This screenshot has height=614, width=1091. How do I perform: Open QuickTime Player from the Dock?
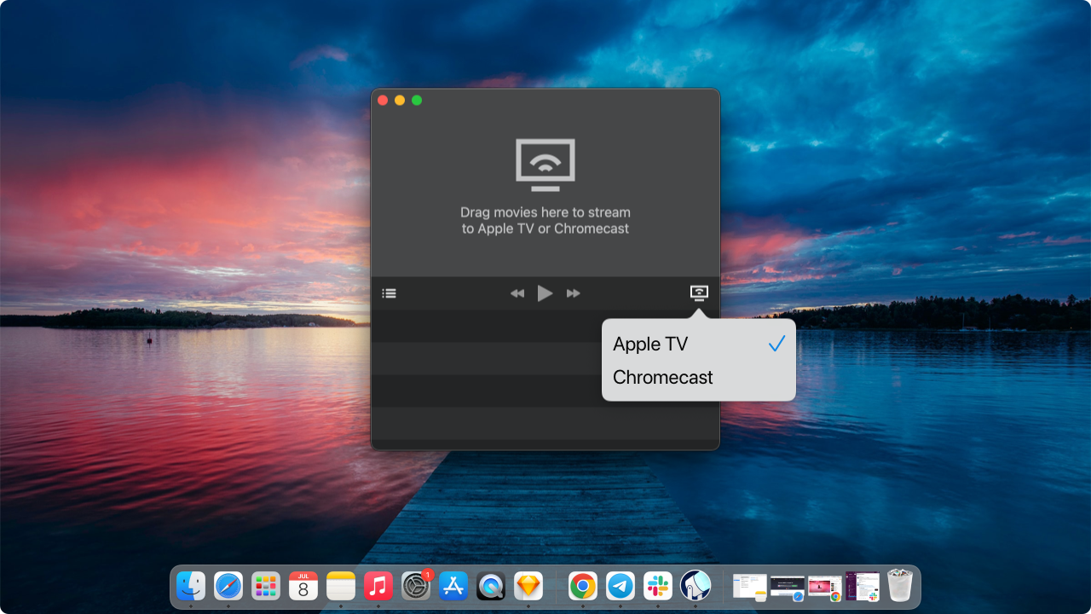(x=491, y=586)
